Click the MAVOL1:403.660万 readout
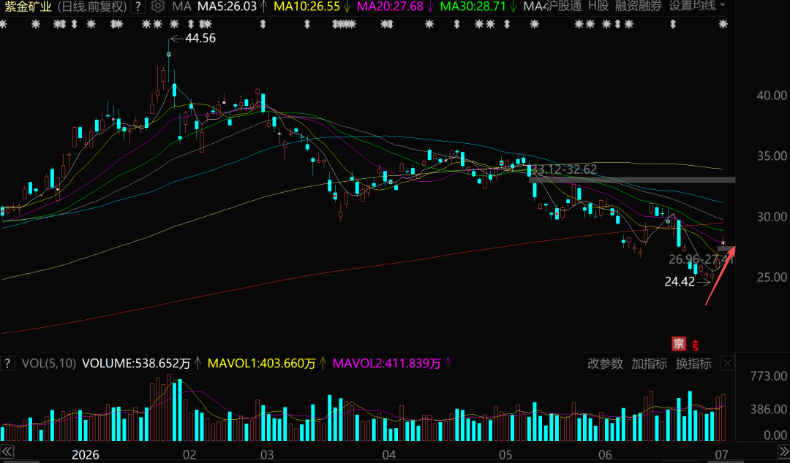 (x=262, y=364)
